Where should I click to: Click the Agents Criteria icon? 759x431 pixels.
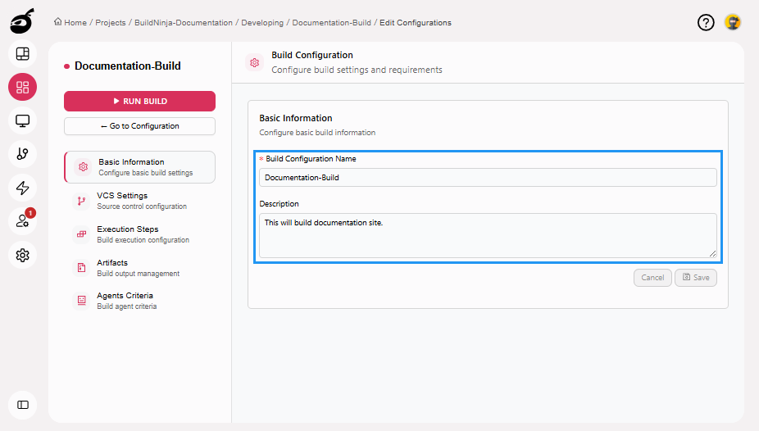pyautogui.click(x=81, y=301)
